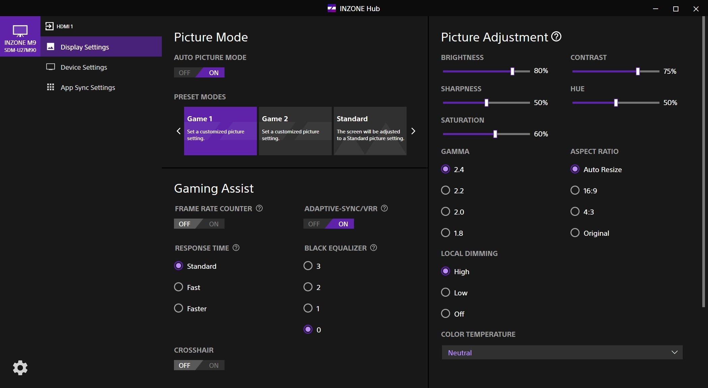
Task: Select gamma 2.2 radio button
Action: click(x=446, y=190)
